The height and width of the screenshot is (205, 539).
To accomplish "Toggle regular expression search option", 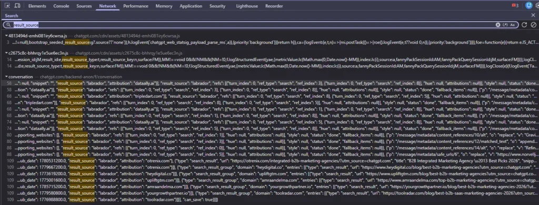I will coord(505,25).
